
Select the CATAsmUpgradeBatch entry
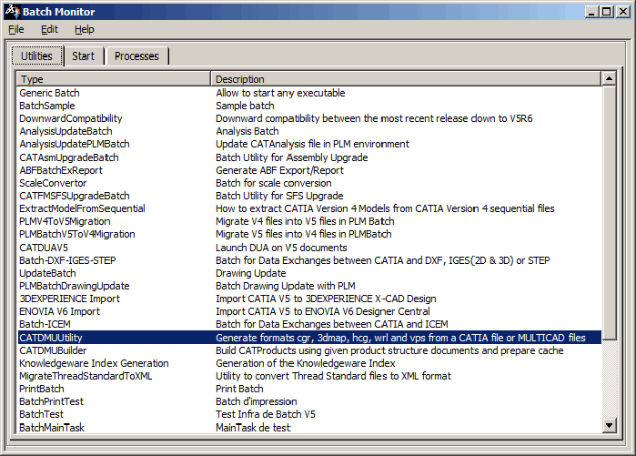[x=69, y=157]
